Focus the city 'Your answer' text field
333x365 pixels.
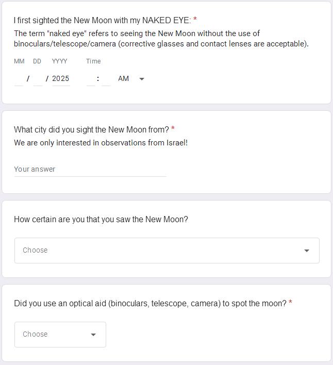point(90,169)
